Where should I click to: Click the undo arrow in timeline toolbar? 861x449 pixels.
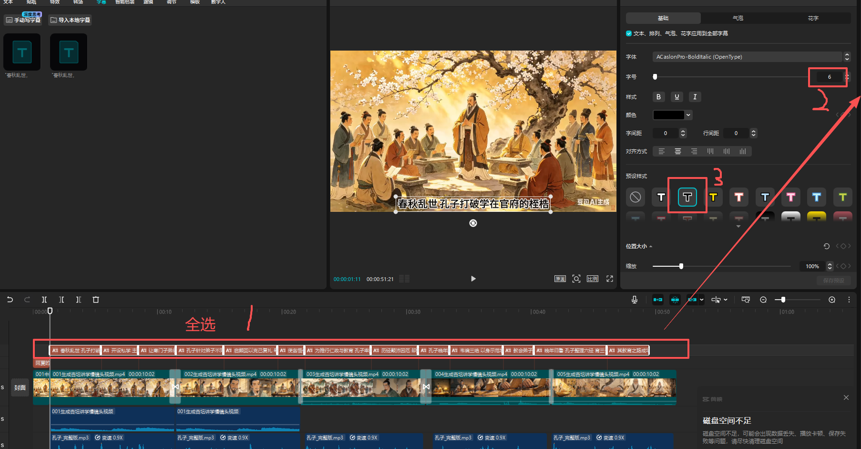pos(10,300)
